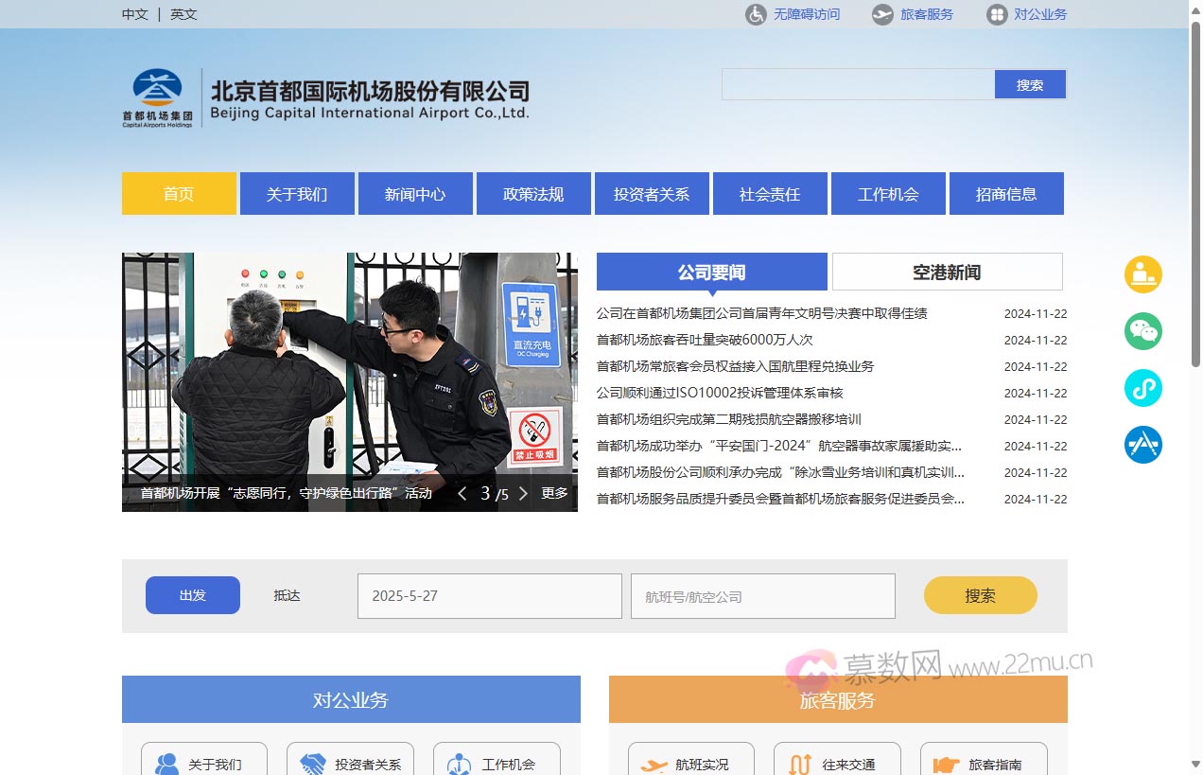The width and height of the screenshot is (1203, 775).
Task: Open the mini-program icon in the sidebar
Action: click(1142, 388)
